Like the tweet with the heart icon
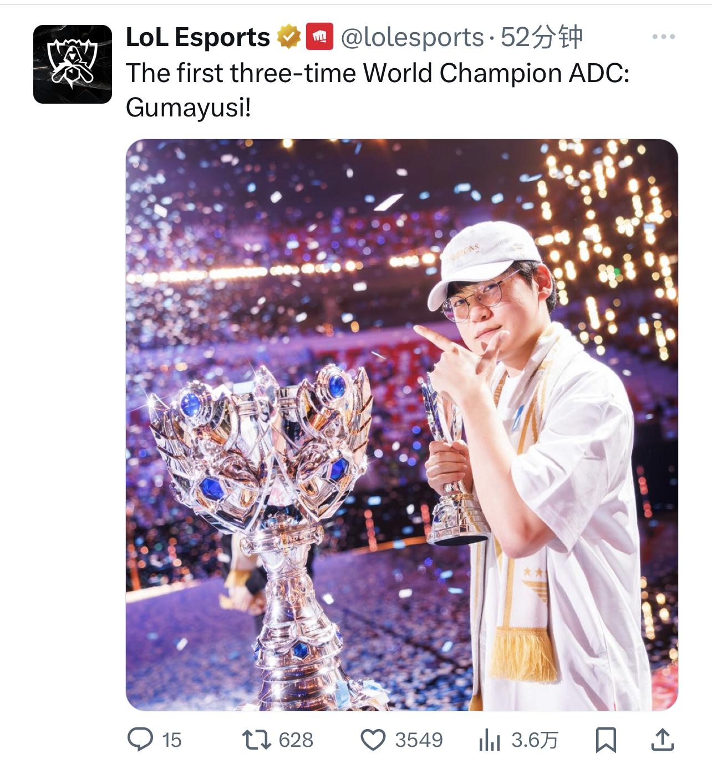The image size is (712, 774). (x=373, y=740)
